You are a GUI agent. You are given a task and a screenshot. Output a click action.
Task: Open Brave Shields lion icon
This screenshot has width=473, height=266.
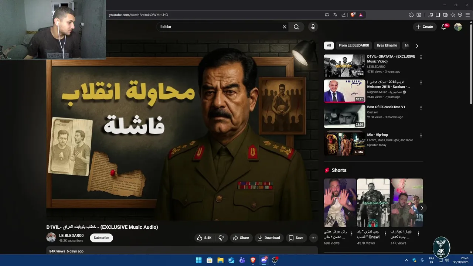point(353,15)
